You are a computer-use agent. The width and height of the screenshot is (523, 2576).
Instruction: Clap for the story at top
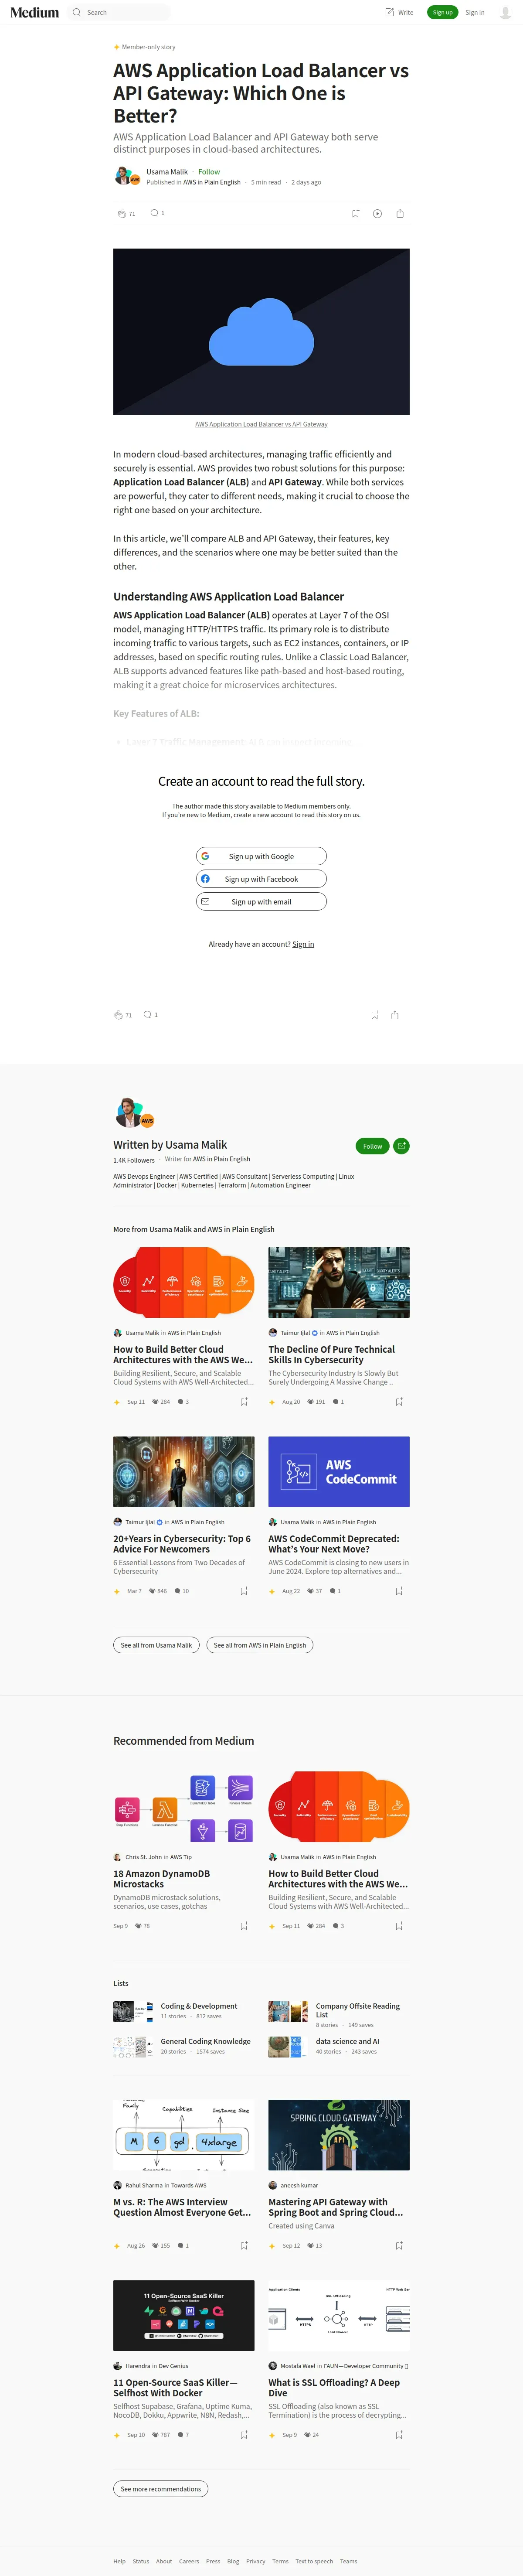[x=122, y=213]
